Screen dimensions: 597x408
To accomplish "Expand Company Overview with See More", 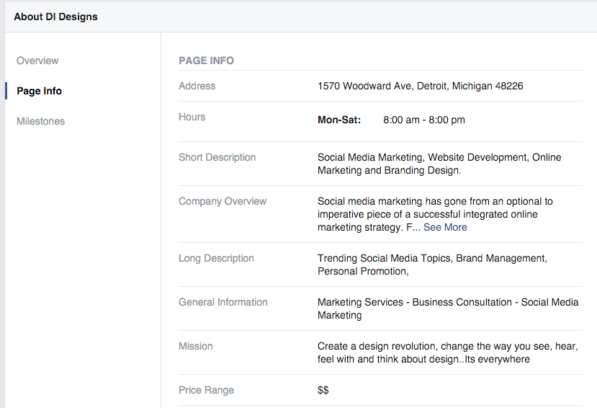I will (x=445, y=227).
